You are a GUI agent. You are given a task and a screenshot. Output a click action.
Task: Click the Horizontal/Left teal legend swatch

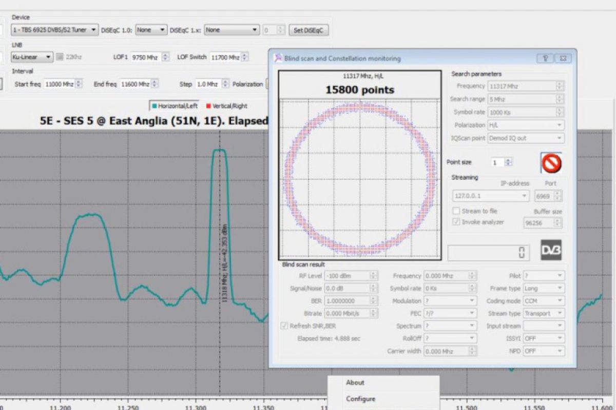point(154,106)
